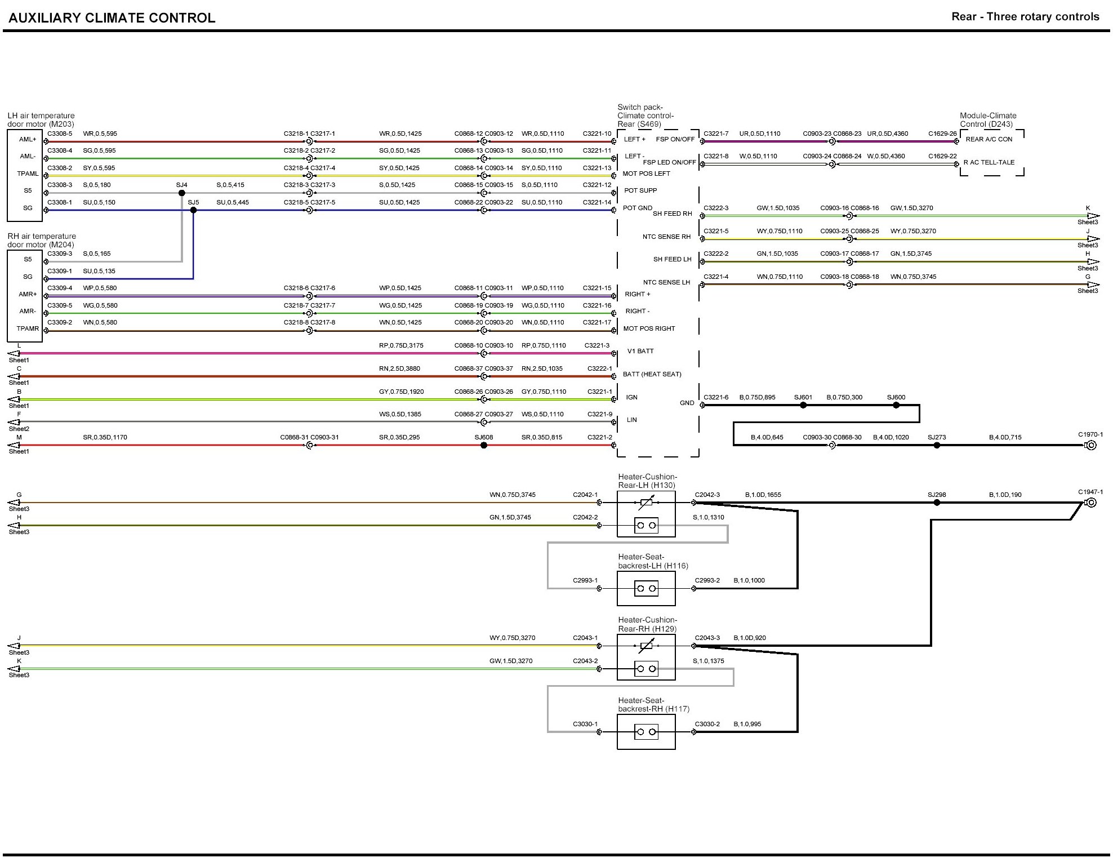Select LH air temperature door motor (M203) label
Viewport: 1113px width, 862px height.
pyautogui.click(x=41, y=119)
